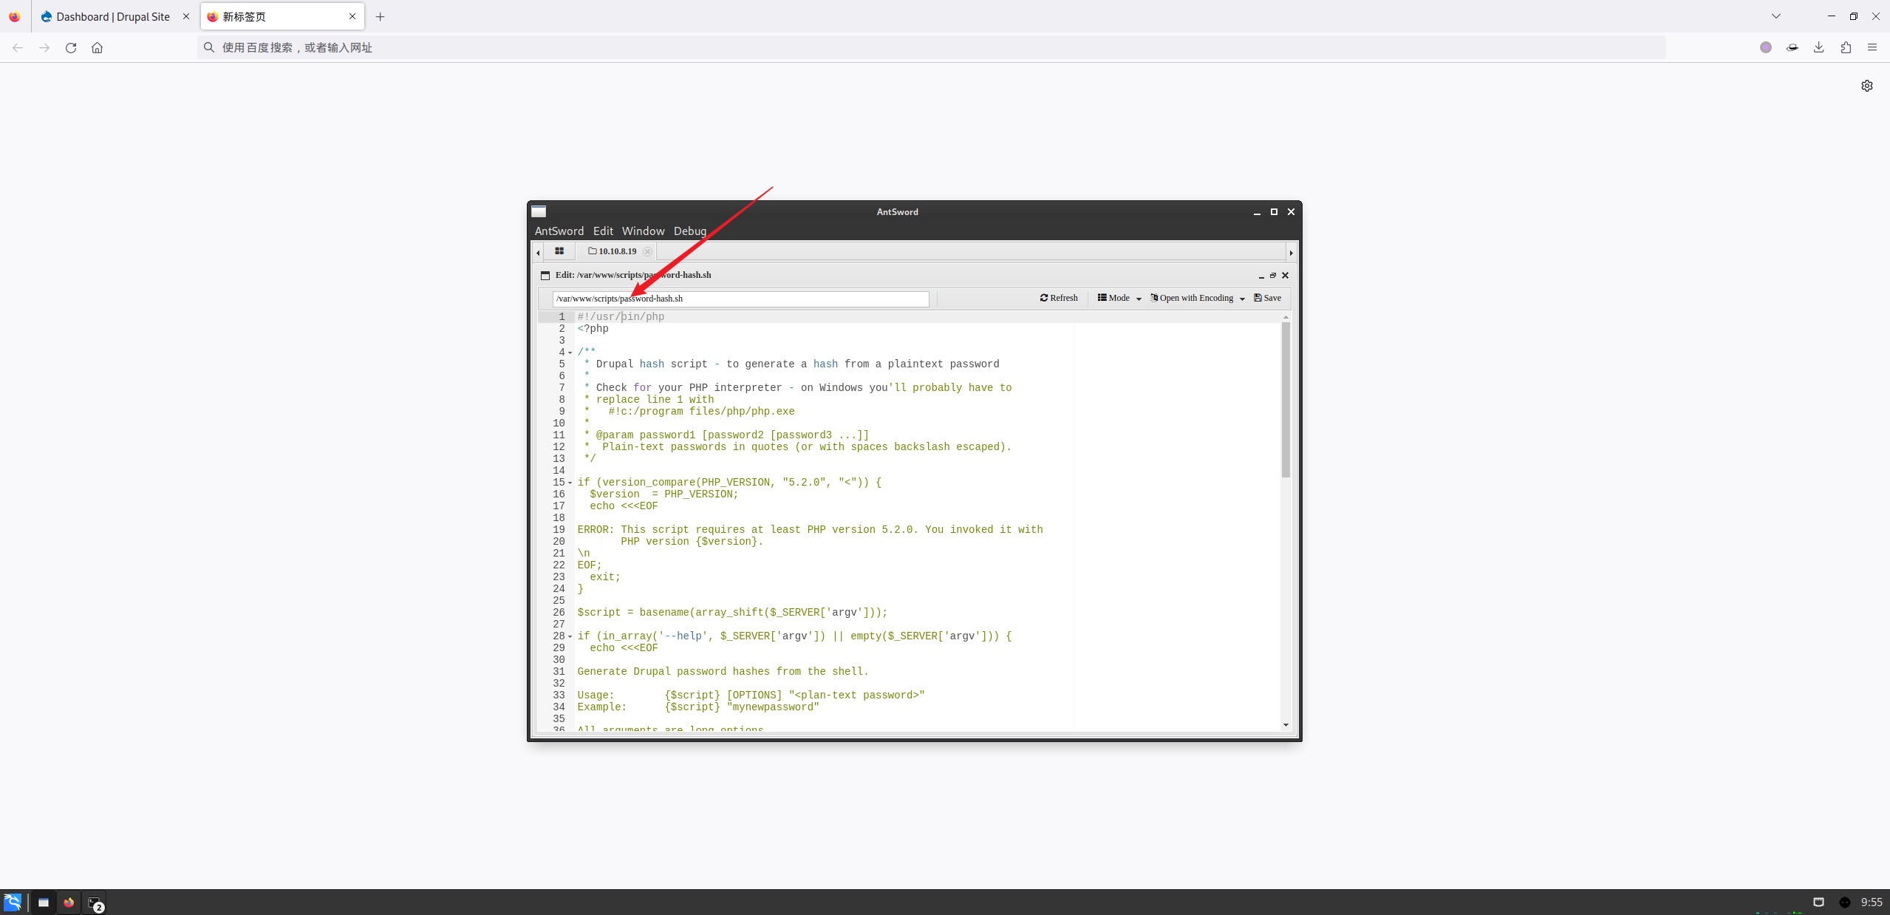Go to browser home page

click(x=97, y=47)
